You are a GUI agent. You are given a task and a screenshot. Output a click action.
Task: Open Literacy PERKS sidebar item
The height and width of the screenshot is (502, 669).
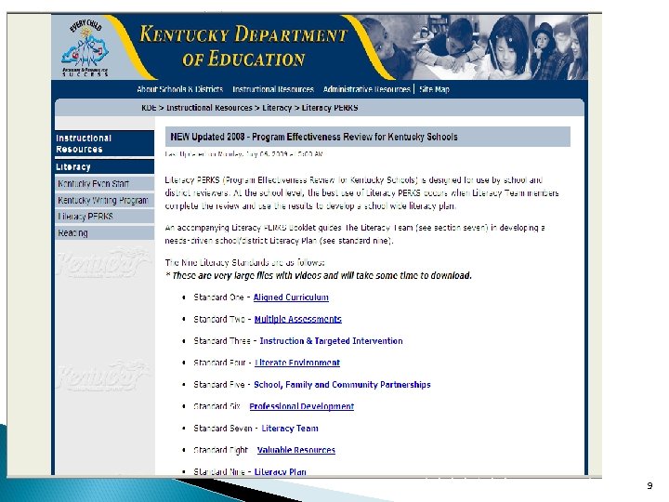click(x=104, y=217)
